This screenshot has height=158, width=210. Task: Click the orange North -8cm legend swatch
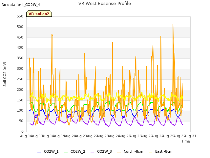pos(119,152)
